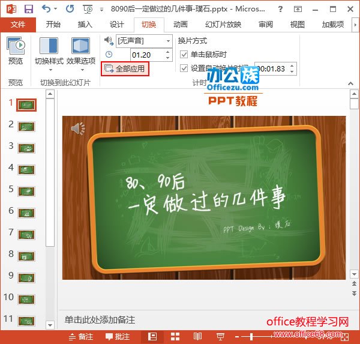Undo the last action
This screenshot has height=344, width=360.
coord(46,9)
